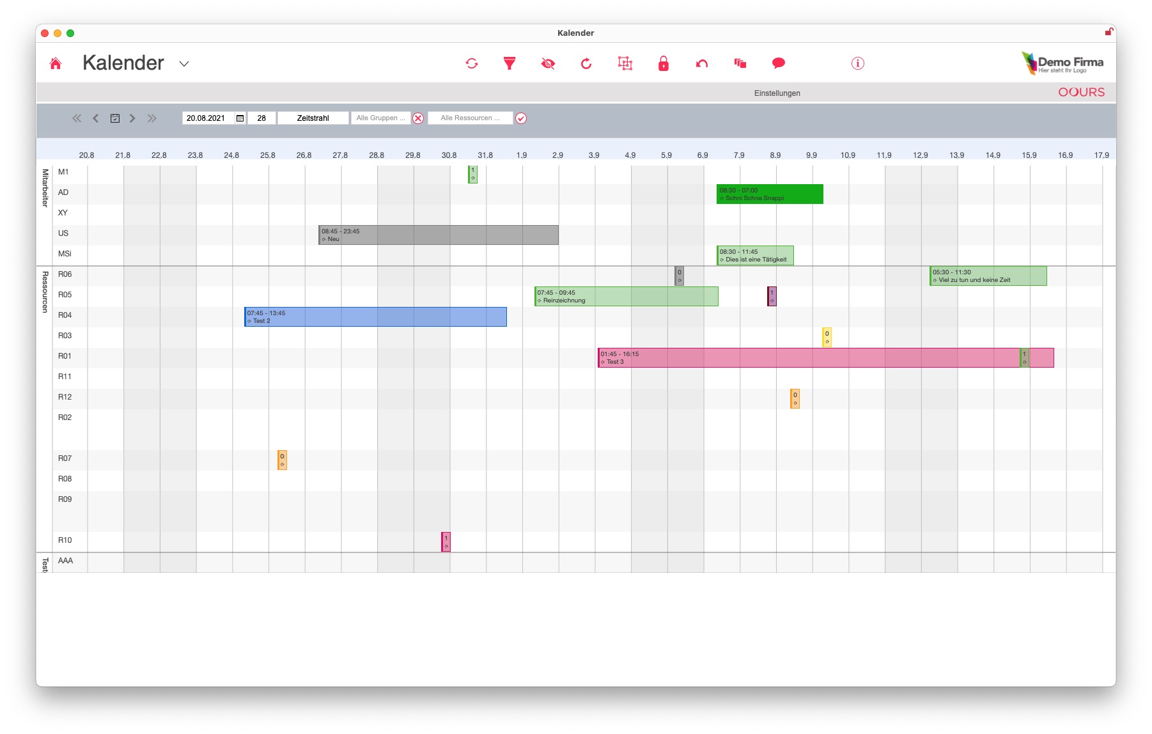
Task: Click the small purple marker in row R05
Action: tap(772, 297)
